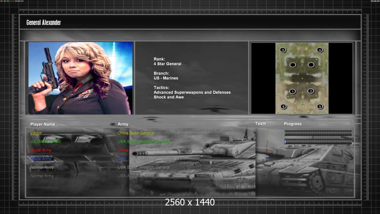Click the "Tactics:" label

161,88
